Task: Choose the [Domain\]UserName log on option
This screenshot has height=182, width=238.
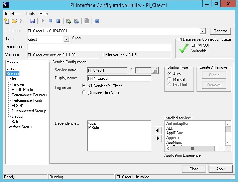Action: pos(84,93)
